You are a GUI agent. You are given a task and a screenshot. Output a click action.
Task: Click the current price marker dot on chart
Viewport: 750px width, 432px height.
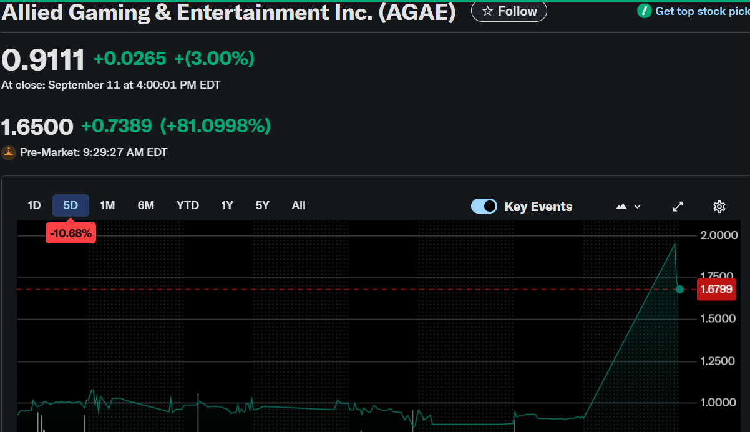pyautogui.click(x=679, y=289)
